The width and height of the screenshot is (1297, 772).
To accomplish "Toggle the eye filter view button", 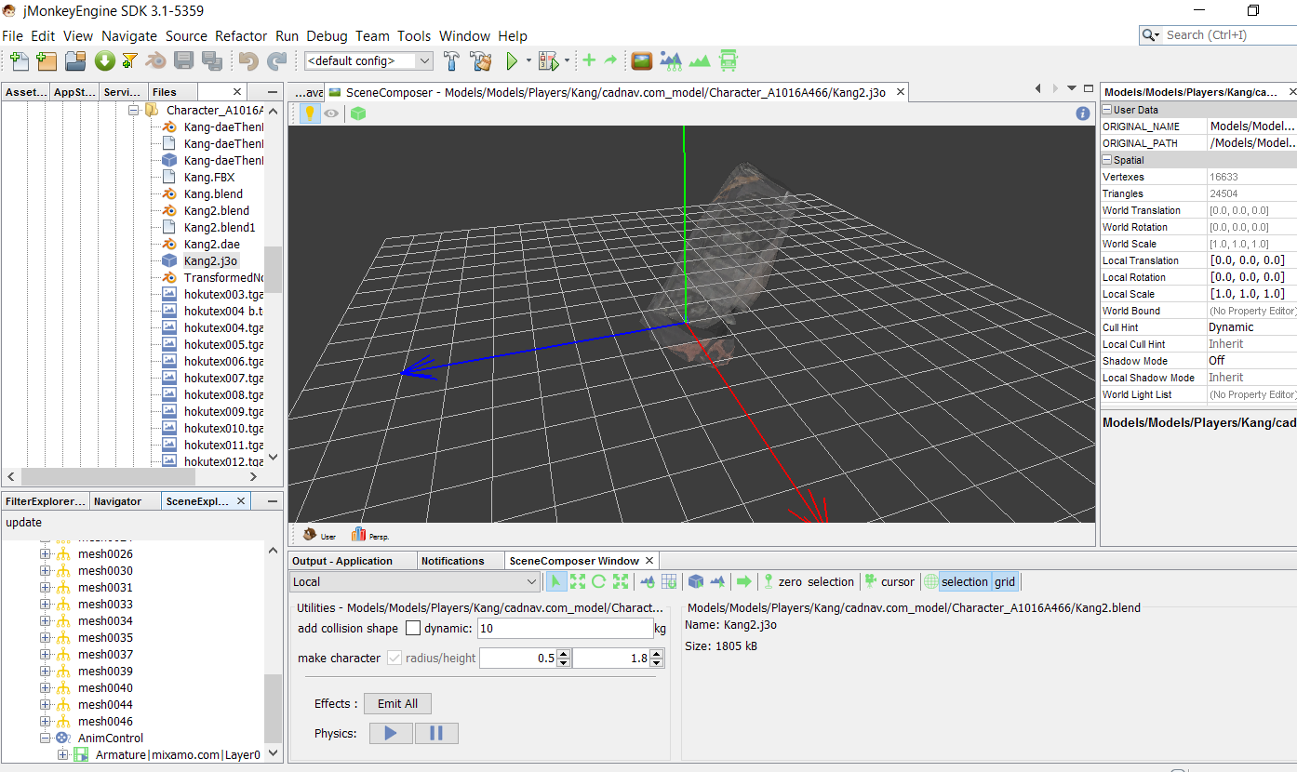I will pyautogui.click(x=330, y=113).
